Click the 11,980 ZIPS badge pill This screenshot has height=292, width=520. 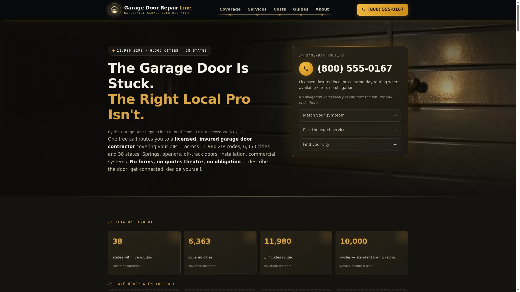pyautogui.click(x=160, y=51)
